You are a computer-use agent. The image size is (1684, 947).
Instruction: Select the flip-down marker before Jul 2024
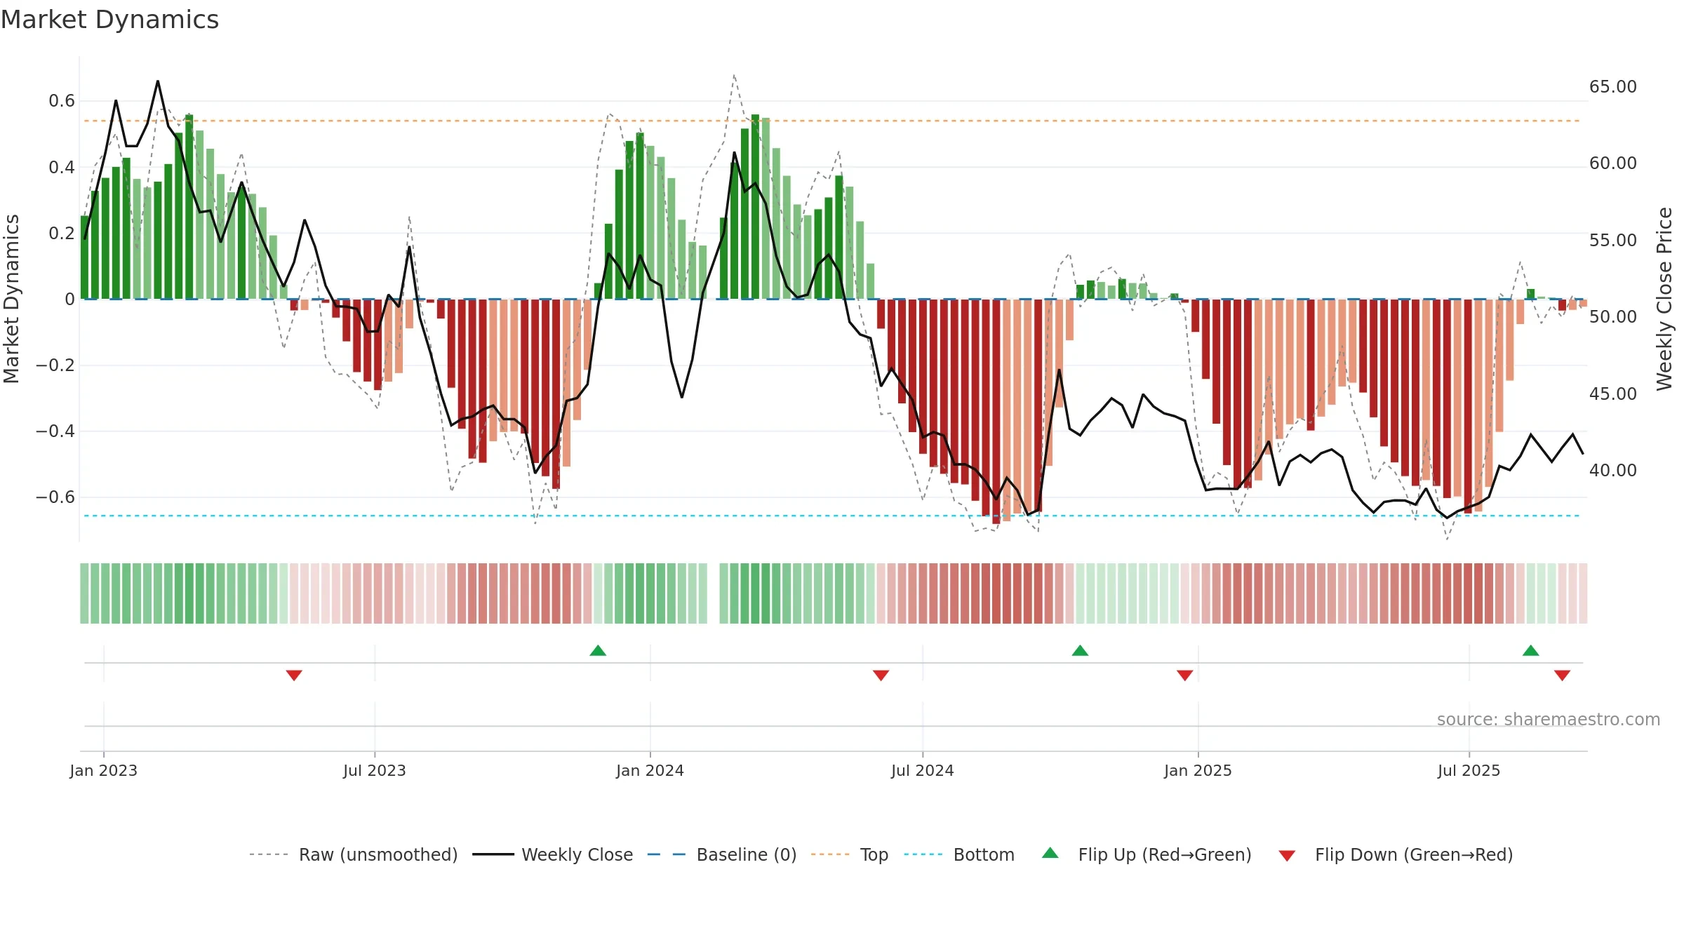coord(881,675)
